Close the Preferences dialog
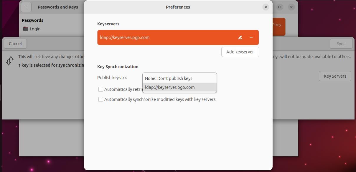The image size is (356, 172). (266, 7)
